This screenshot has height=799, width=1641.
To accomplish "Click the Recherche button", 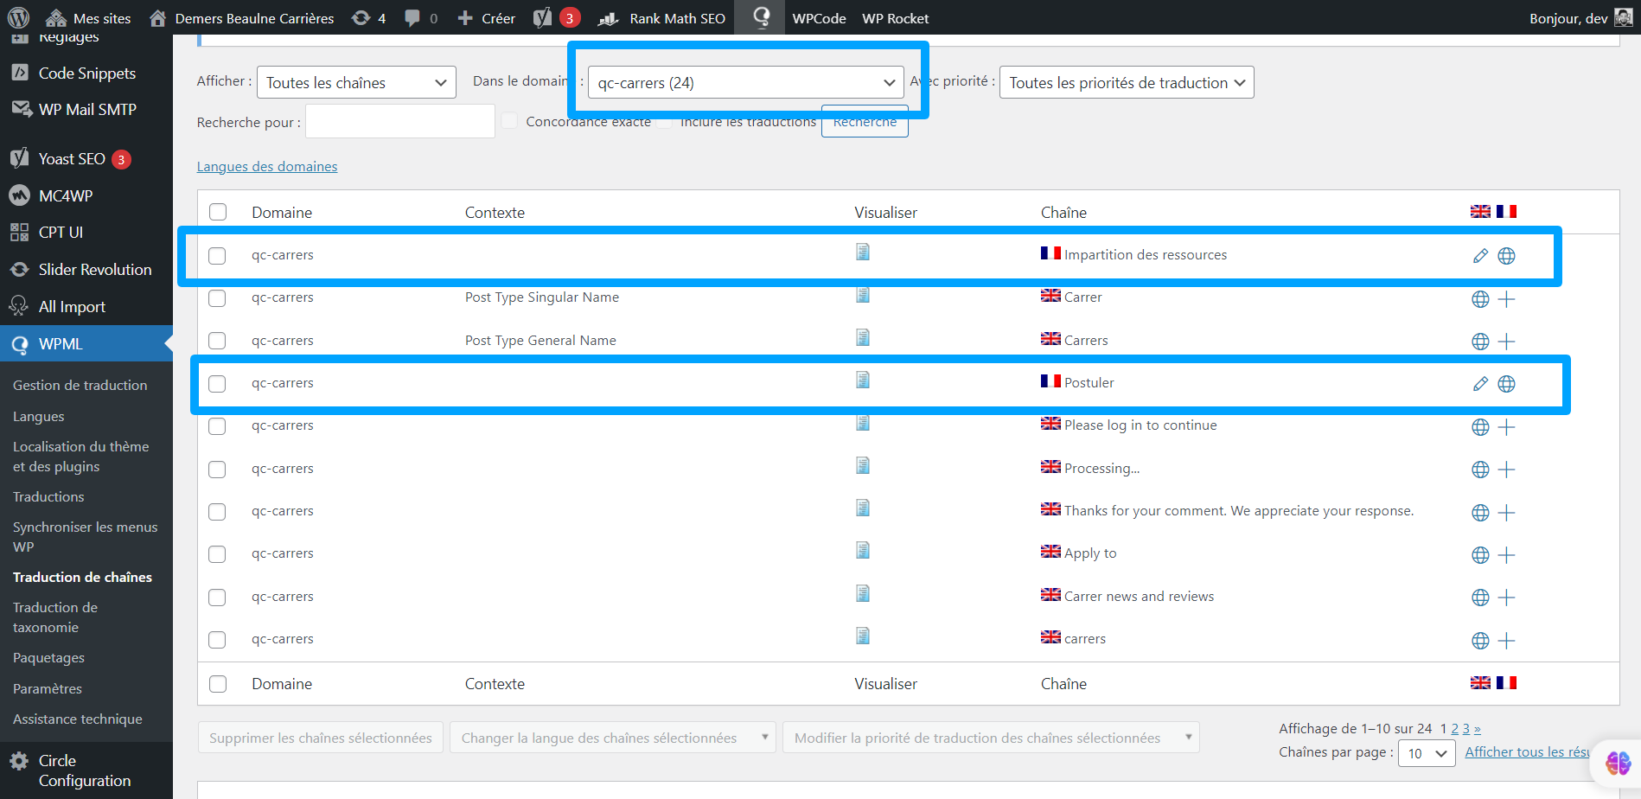I will point(865,122).
